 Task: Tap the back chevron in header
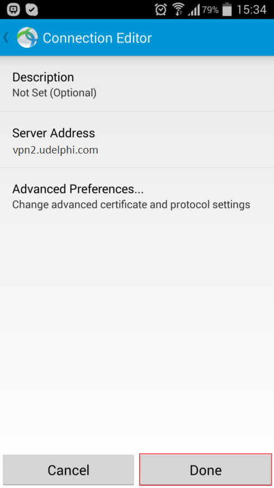click(6, 38)
